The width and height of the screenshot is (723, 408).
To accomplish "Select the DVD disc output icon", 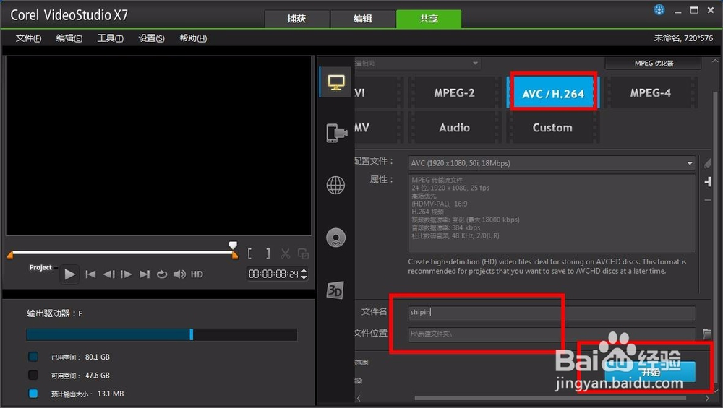I will (335, 238).
